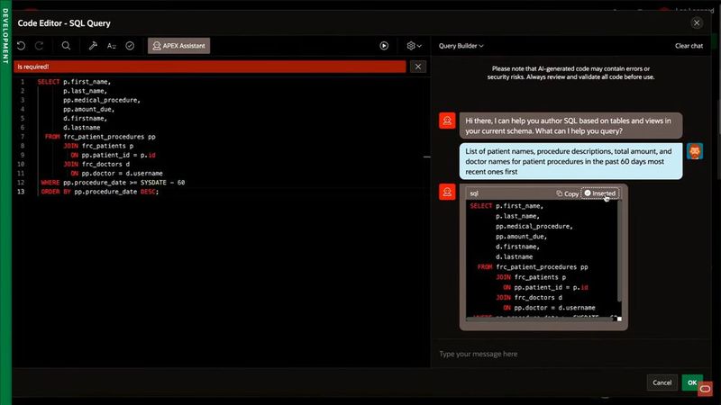The width and height of the screenshot is (721, 405).
Task: Click the horizontal scrollbar of SQL snippet
Action: pos(540,319)
